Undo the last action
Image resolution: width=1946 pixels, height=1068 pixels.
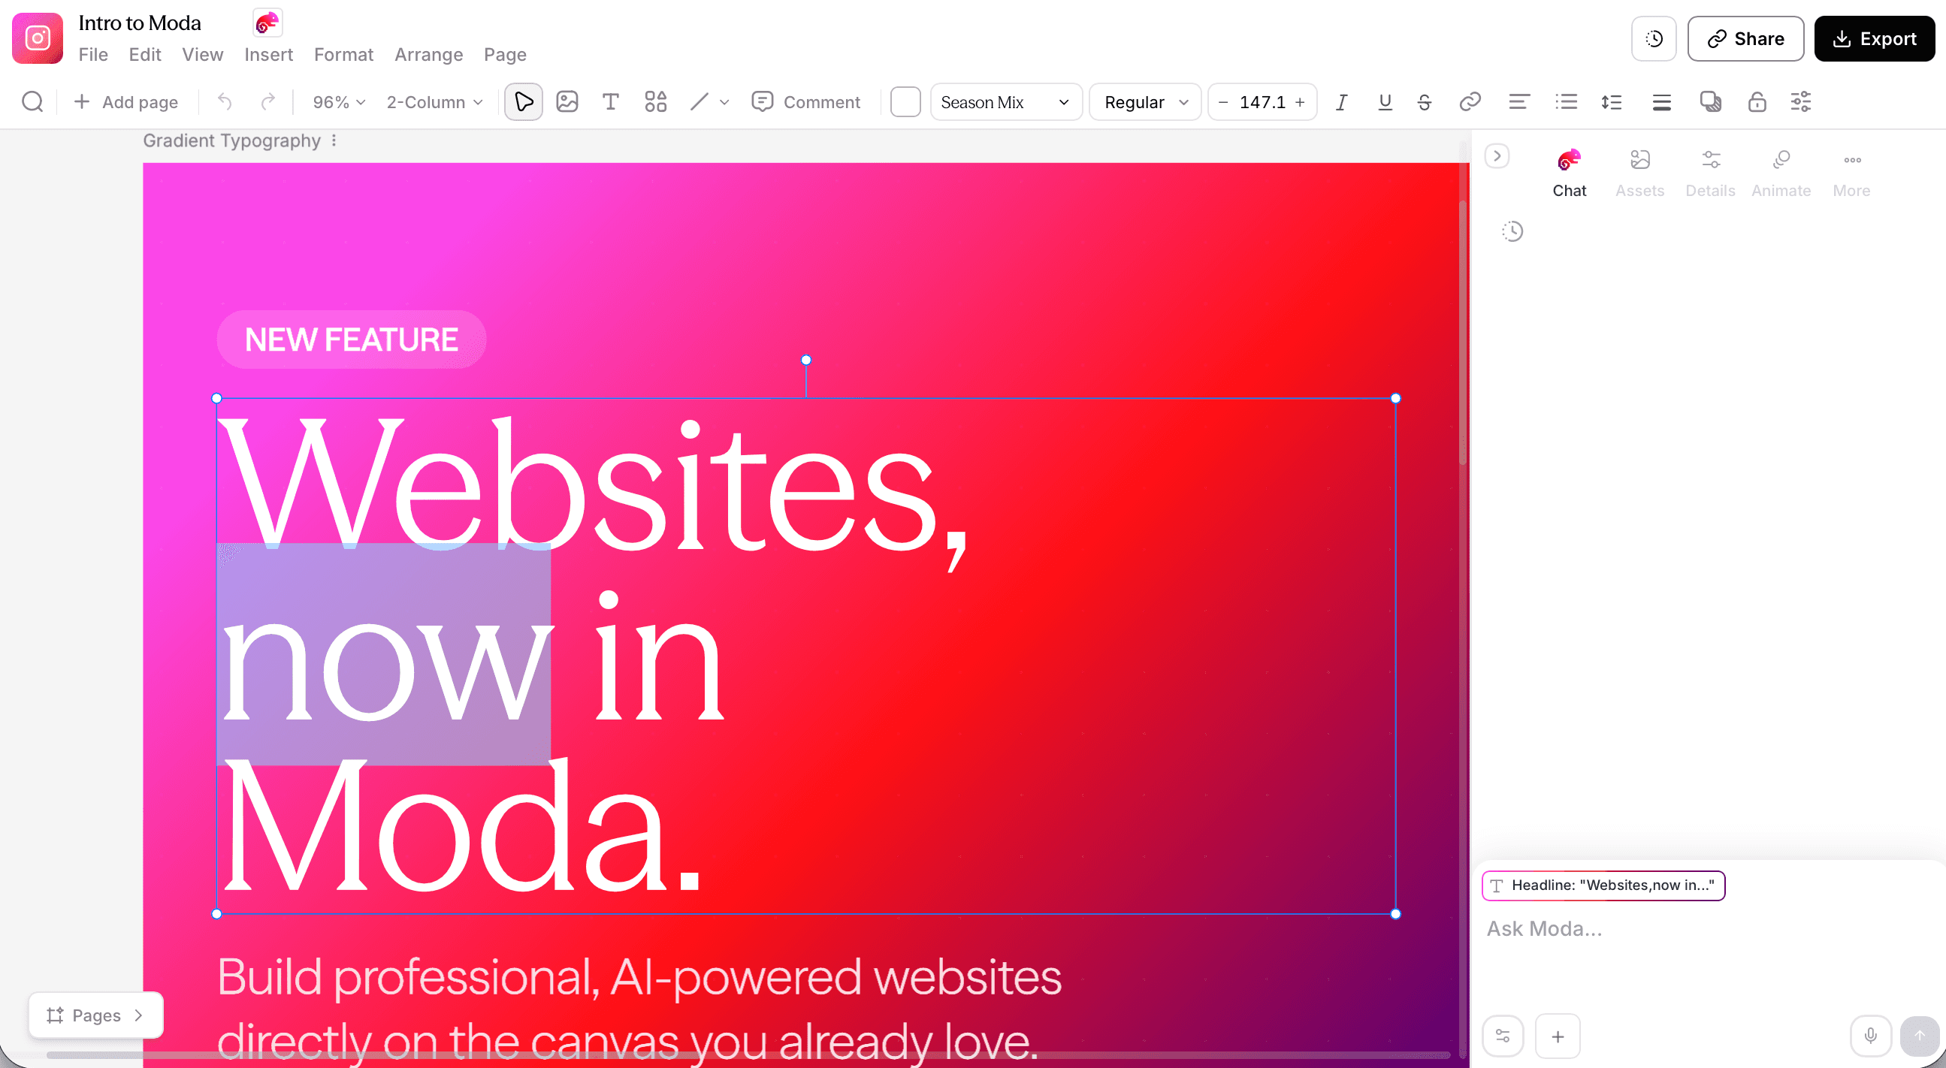click(x=225, y=101)
